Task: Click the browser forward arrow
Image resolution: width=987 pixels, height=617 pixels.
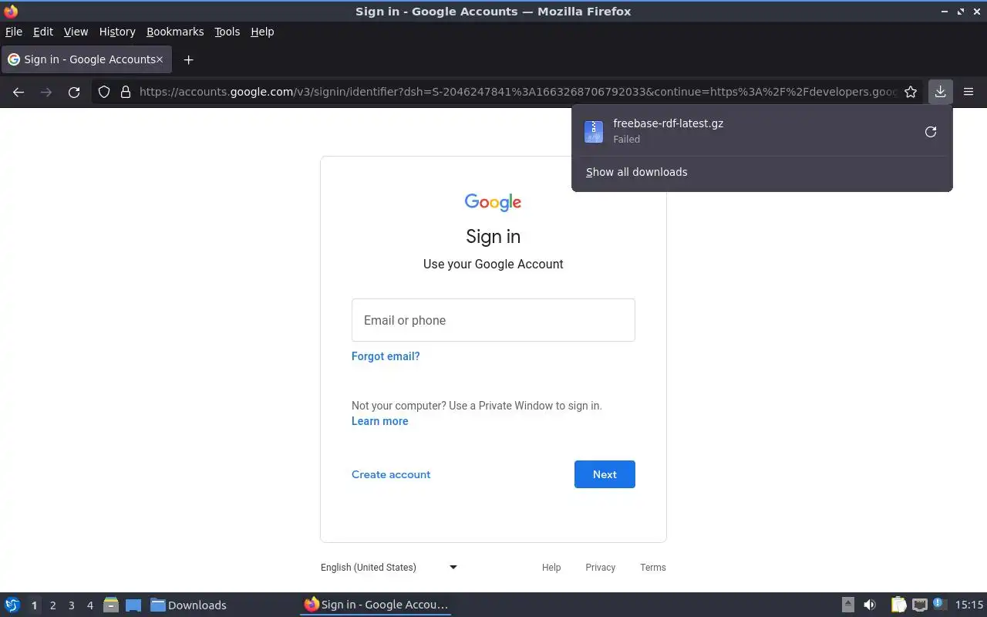Action: [x=46, y=92]
